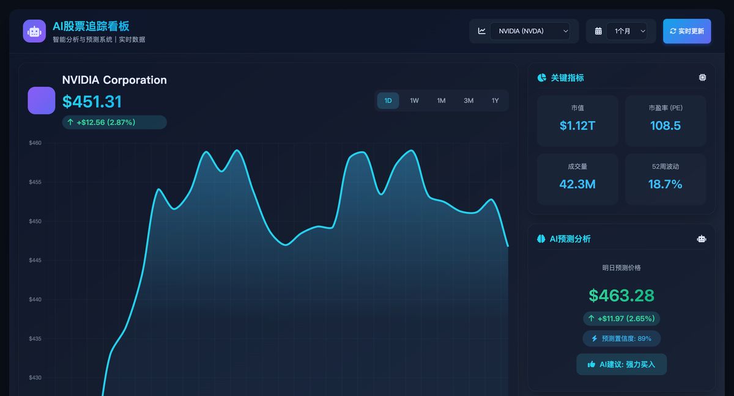Image resolution: width=734 pixels, height=396 pixels.
Task: Click the robot icon on AI预测分析 header
Action: point(701,238)
